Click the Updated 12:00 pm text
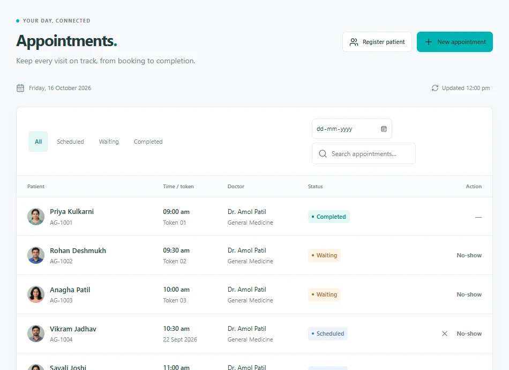The height and width of the screenshot is (370, 509). [x=466, y=88]
